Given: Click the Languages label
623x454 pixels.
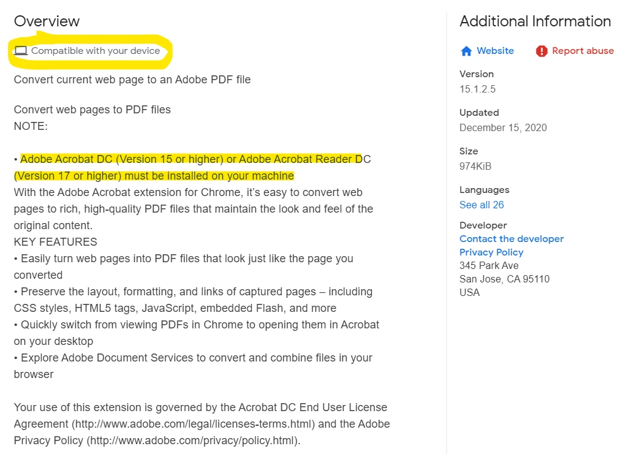Looking at the screenshot, I should (485, 190).
